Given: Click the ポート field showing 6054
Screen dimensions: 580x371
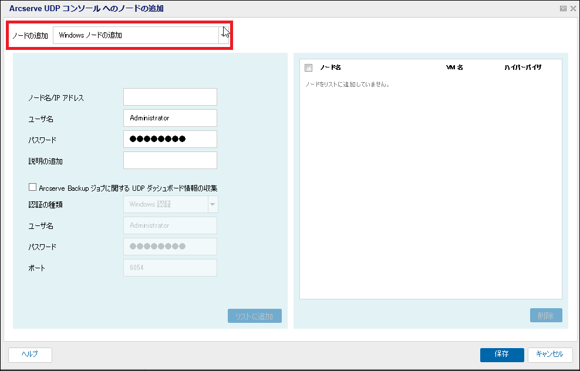Looking at the screenshot, I should pos(170,268).
